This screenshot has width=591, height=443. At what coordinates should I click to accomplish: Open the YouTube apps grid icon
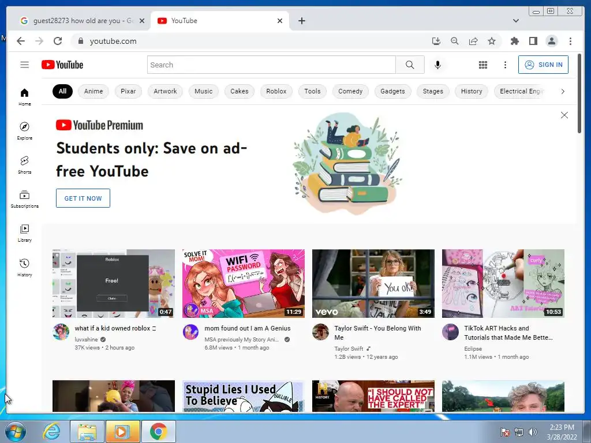[483, 65]
